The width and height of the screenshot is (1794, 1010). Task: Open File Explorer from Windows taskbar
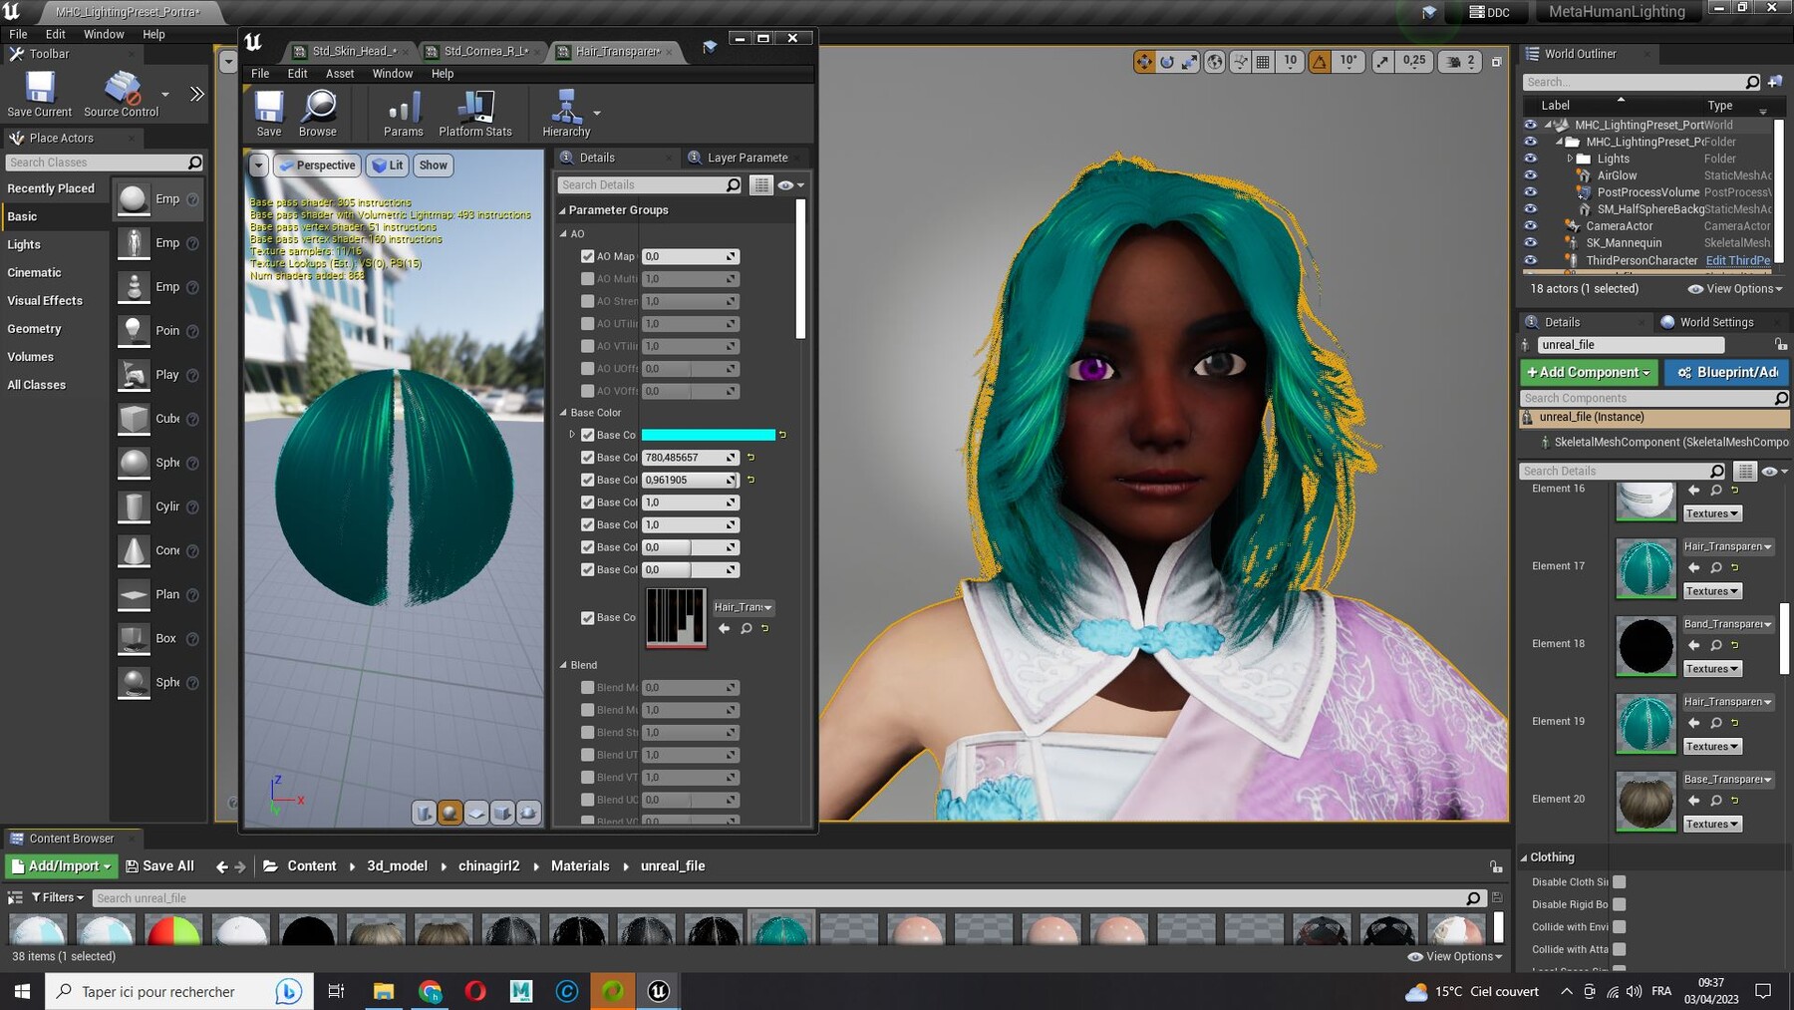(x=384, y=991)
